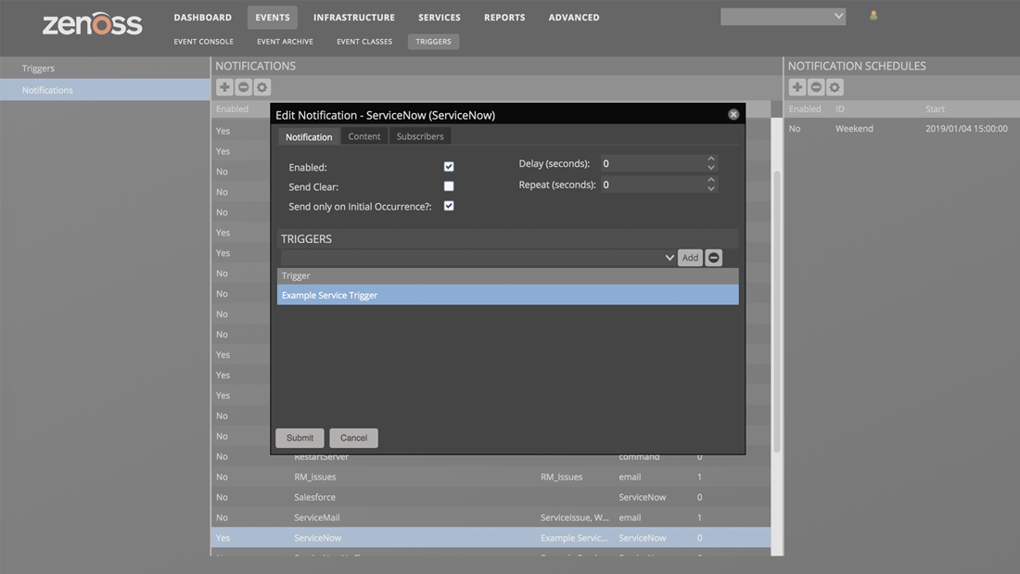This screenshot has width=1020, height=574.
Task: Click the add notification plus icon
Action: pyautogui.click(x=224, y=87)
